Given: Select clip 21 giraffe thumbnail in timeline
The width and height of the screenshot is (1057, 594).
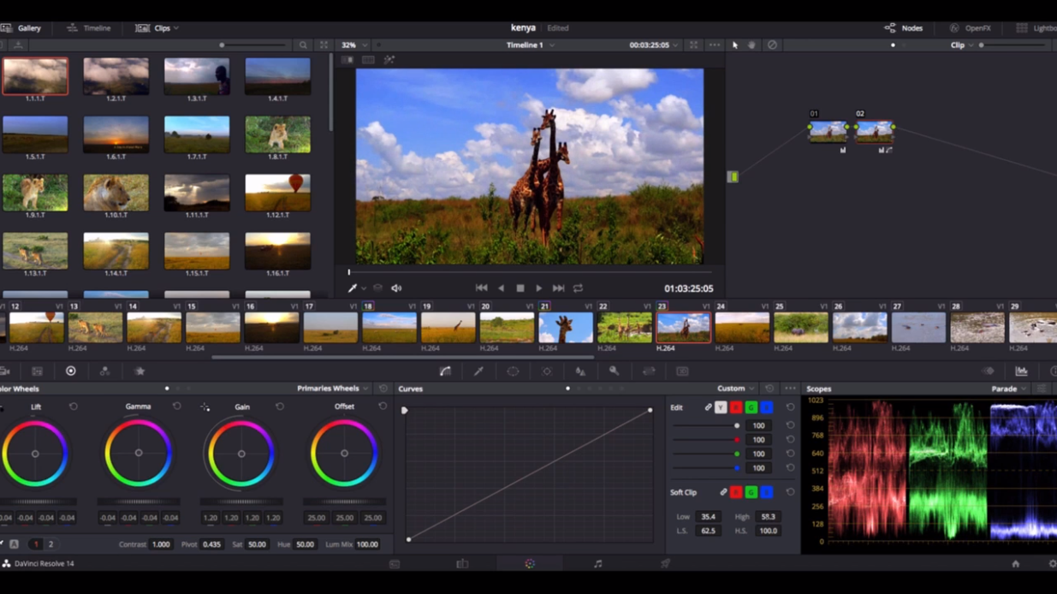Looking at the screenshot, I should click(565, 328).
